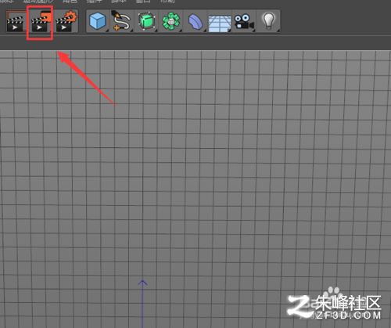Open the 脚本 (Script) menu
Image resolution: width=391 pixels, height=328 pixels.
[x=118, y=2]
